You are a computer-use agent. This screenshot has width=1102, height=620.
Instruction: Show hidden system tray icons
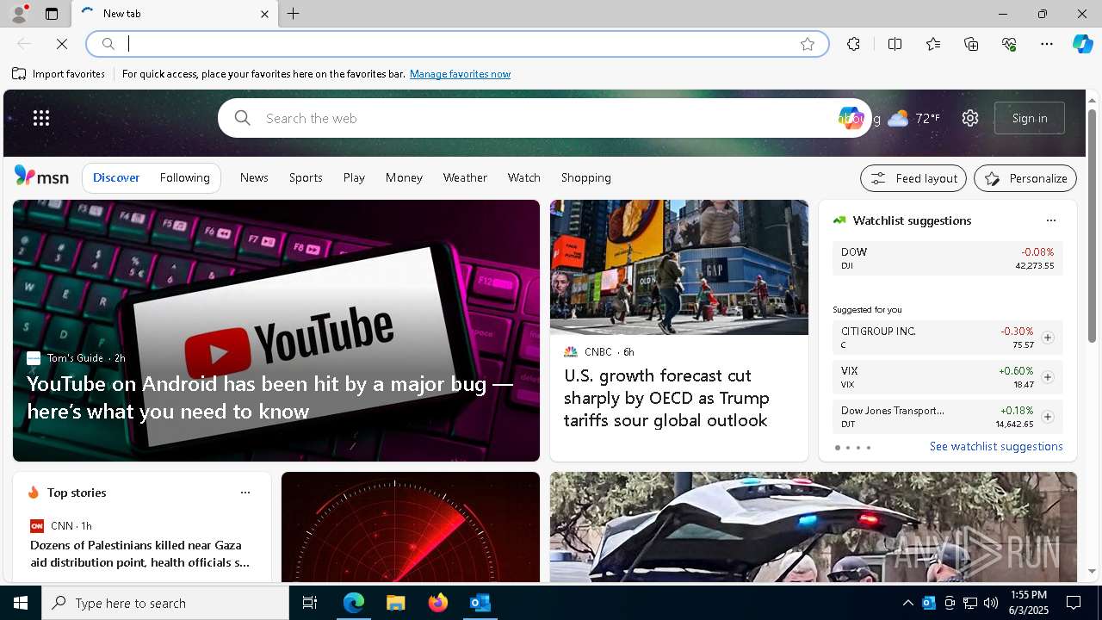907,603
